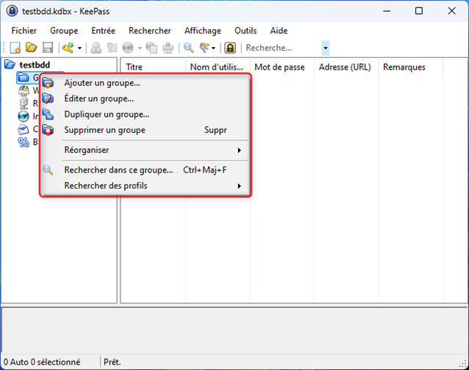Screen dimensions: 469x370
Task: Open the Add Entry dropdown arrow
Action: click(79, 48)
